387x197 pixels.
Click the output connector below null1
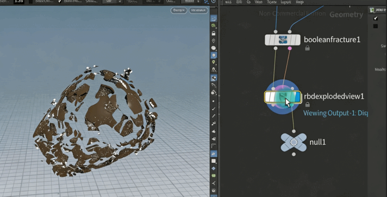294,154
